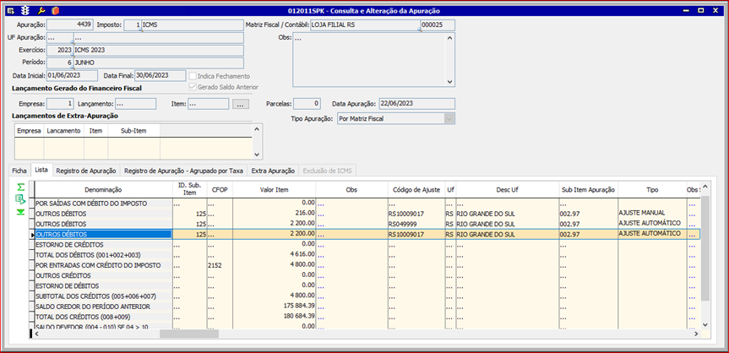
Task: Click the grid form icon in title bar
Action: coord(10,10)
